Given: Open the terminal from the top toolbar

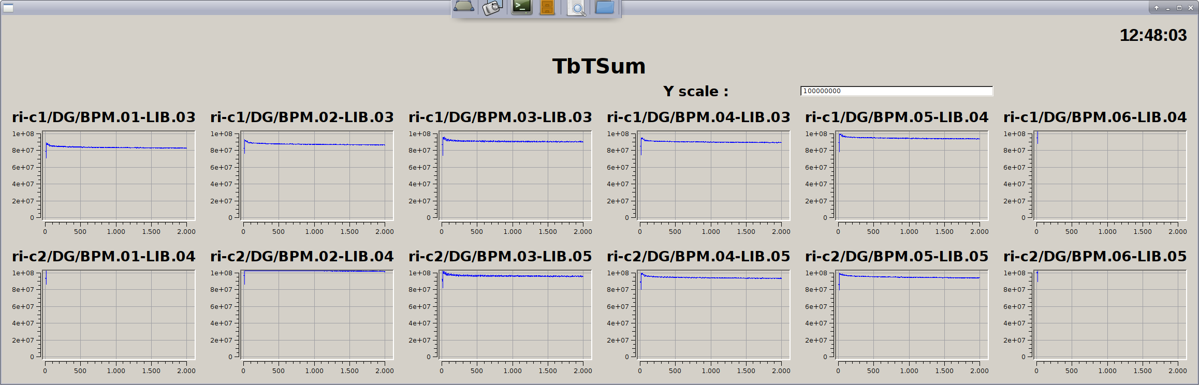Looking at the screenshot, I should click(x=521, y=7).
